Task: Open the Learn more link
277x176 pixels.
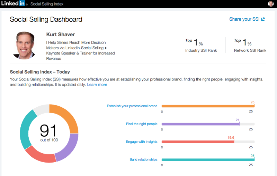Action: [x=97, y=85]
